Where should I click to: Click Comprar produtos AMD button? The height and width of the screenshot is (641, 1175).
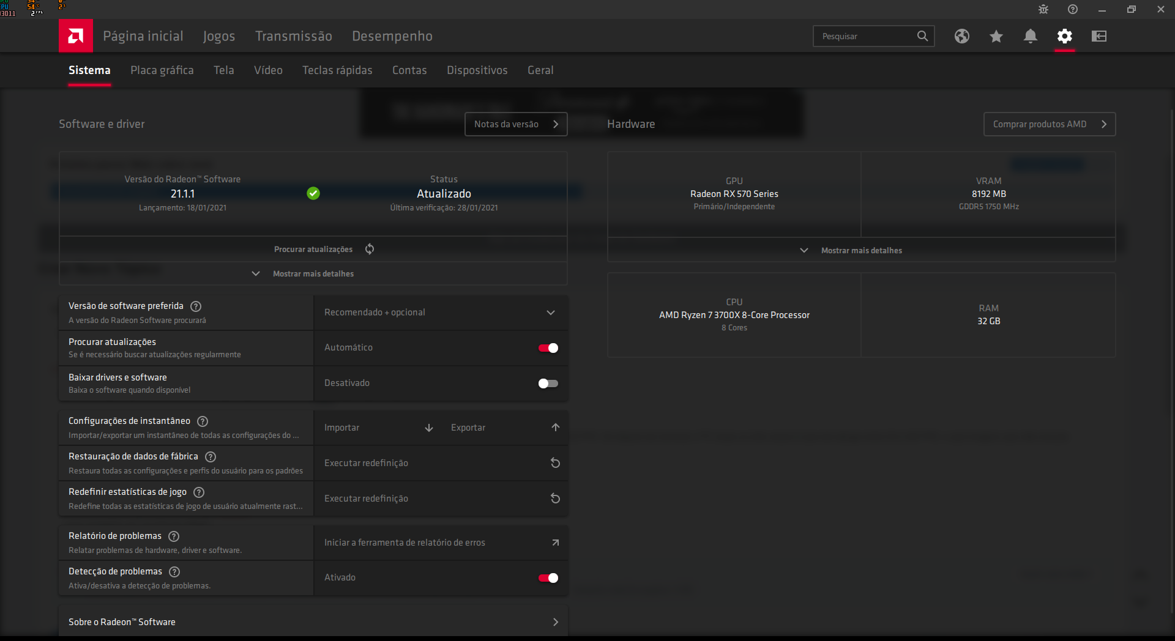pos(1050,124)
